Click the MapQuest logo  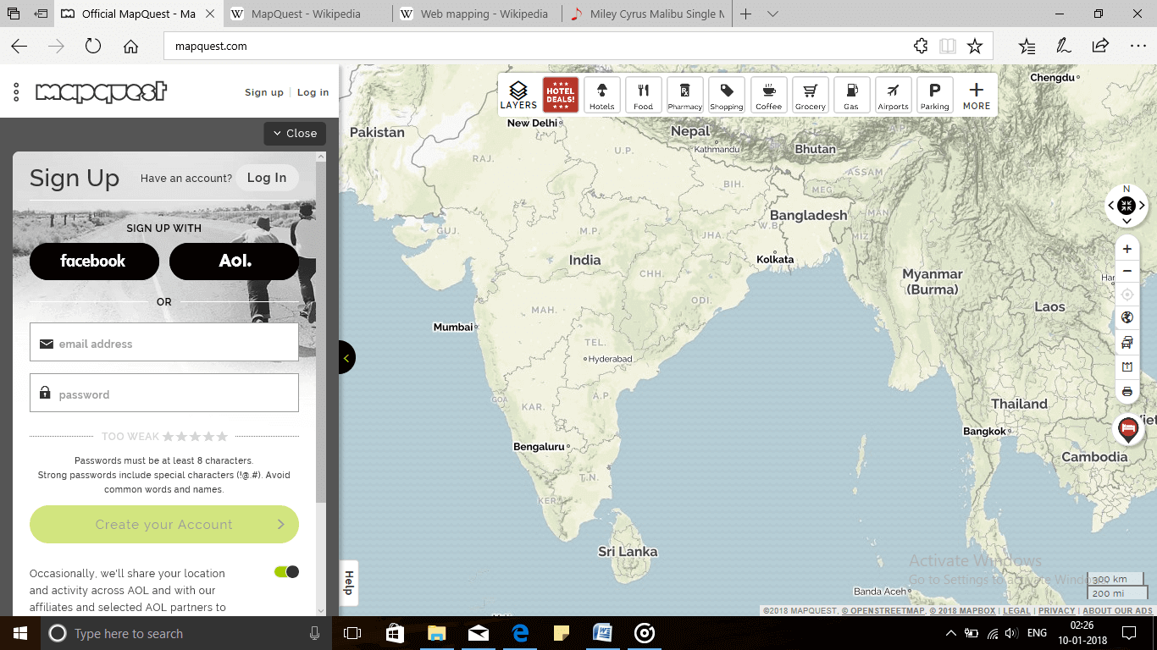(101, 91)
